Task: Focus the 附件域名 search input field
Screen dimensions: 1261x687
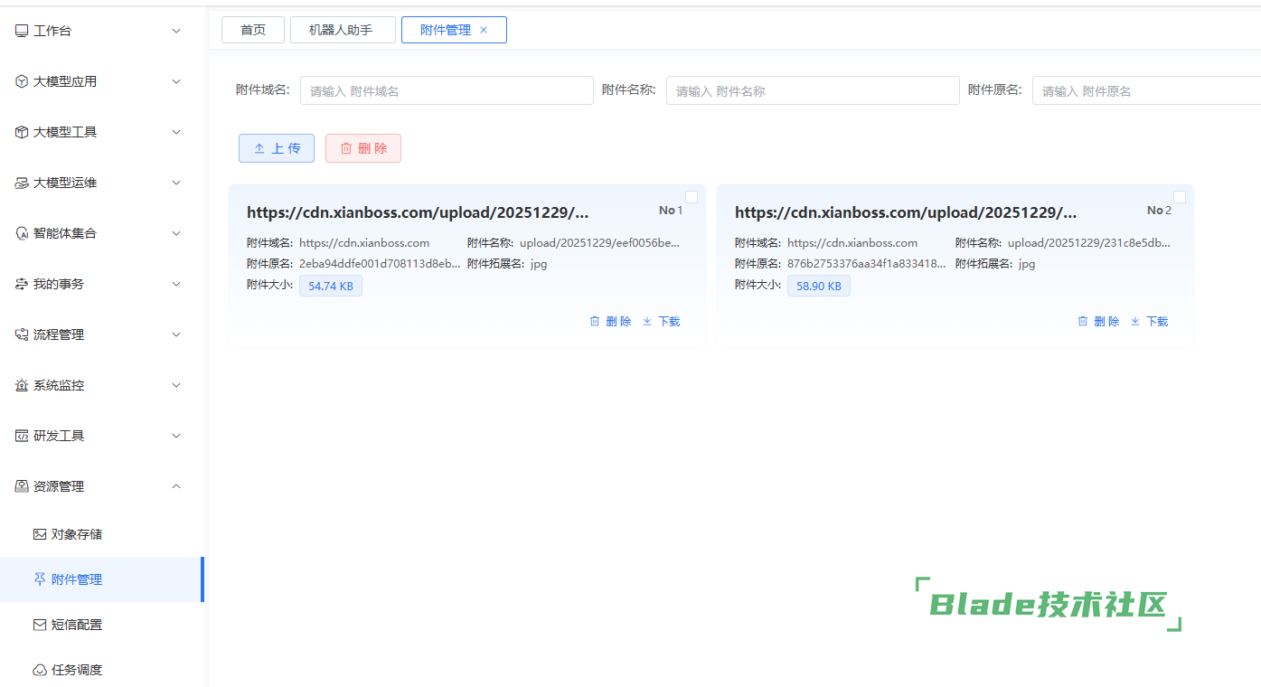Action: pyautogui.click(x=447, y=90)
